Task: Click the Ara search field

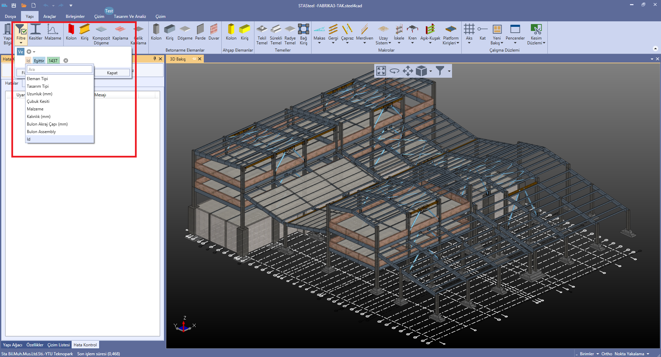Action: point(59,69)
